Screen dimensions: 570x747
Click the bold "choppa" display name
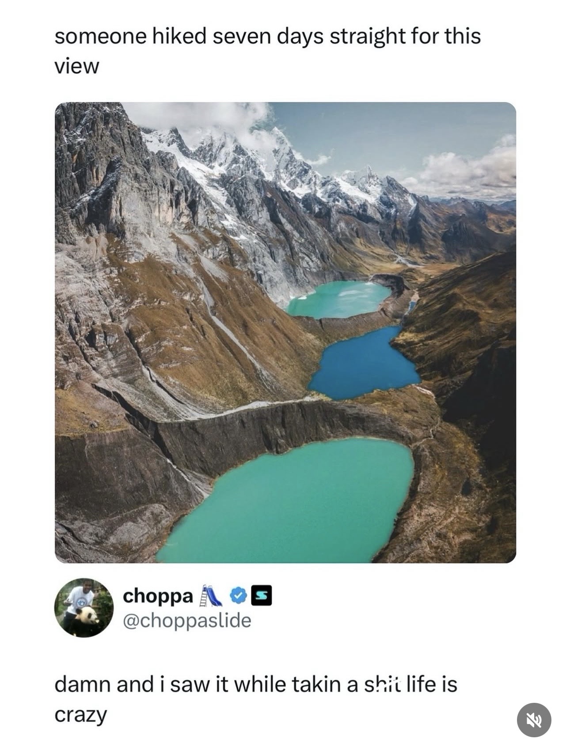point(158,596)
